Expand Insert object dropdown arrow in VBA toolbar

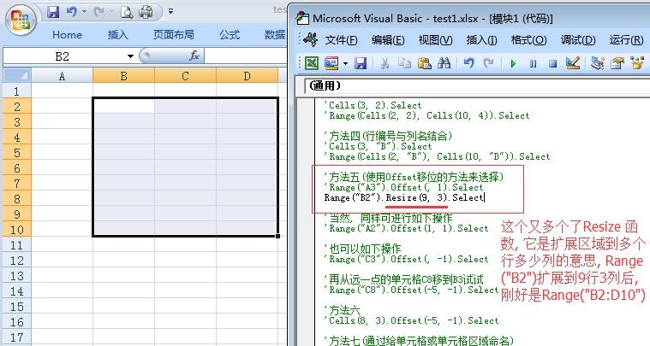[x=345, y=64]
